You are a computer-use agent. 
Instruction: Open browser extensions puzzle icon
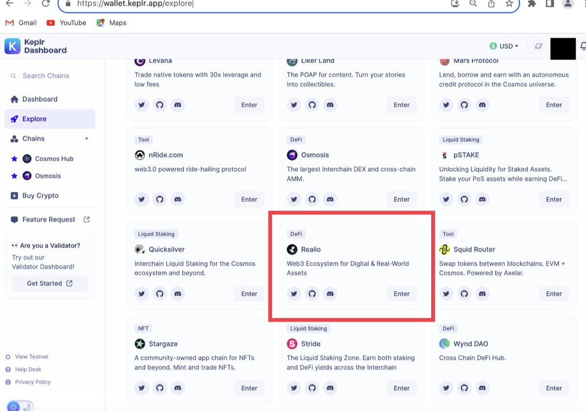point(532,3)
